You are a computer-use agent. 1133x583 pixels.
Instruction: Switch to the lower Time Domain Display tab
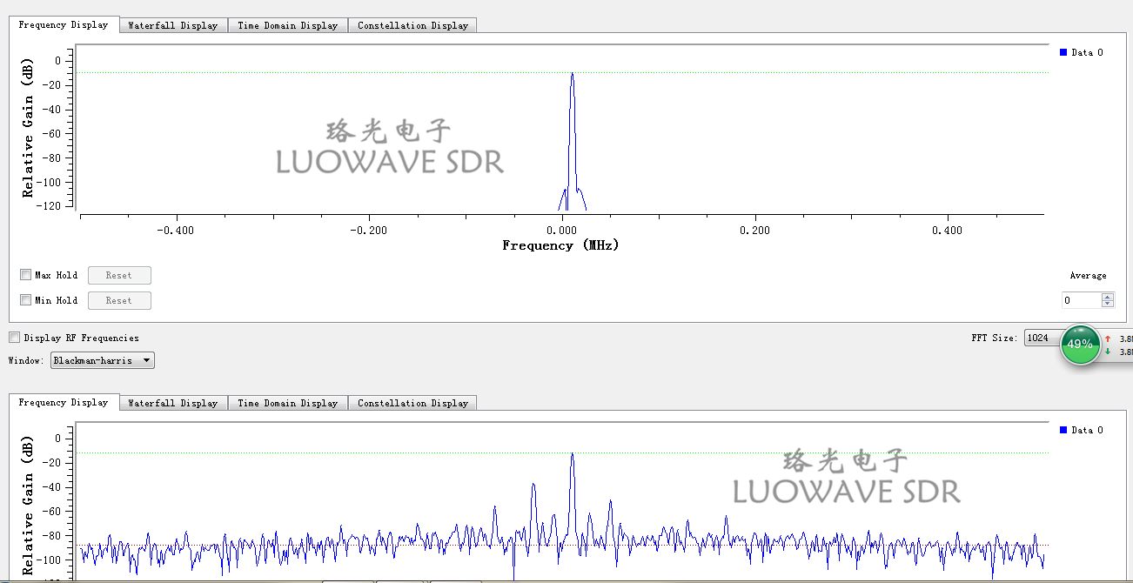tap(288, 403)
